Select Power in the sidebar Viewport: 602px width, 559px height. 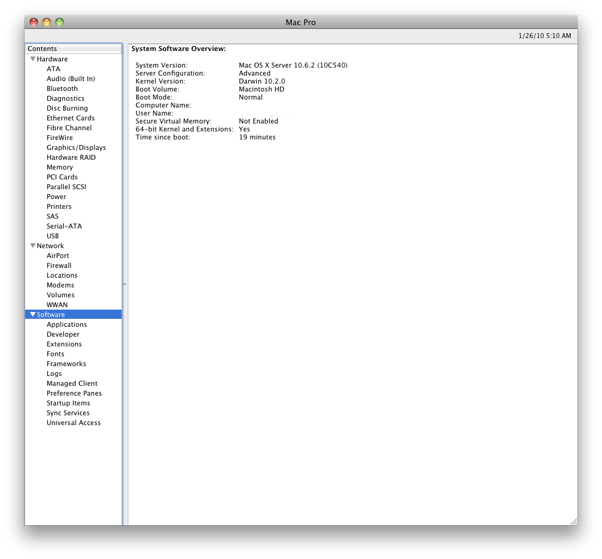(x=56, y=197)
